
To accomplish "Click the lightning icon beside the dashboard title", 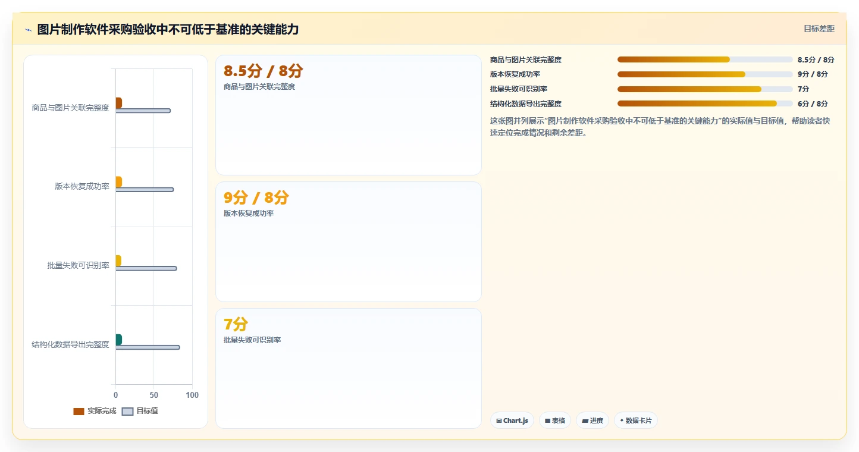I will pos(28,30).
